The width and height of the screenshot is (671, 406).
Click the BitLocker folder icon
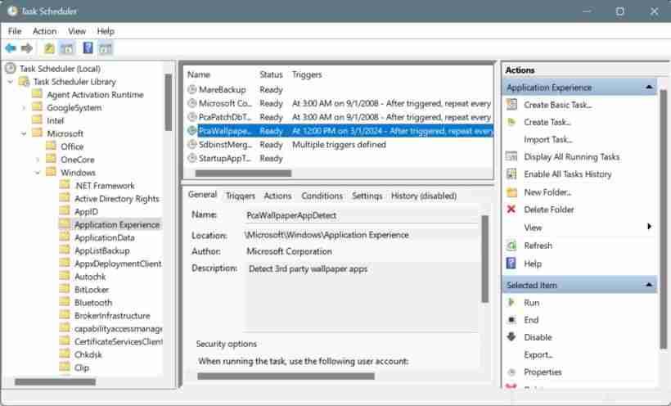click(65, 289)
